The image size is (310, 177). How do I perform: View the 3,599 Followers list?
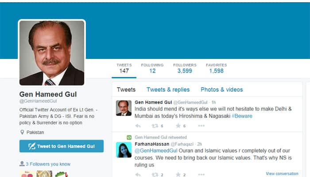click(185, 68)
